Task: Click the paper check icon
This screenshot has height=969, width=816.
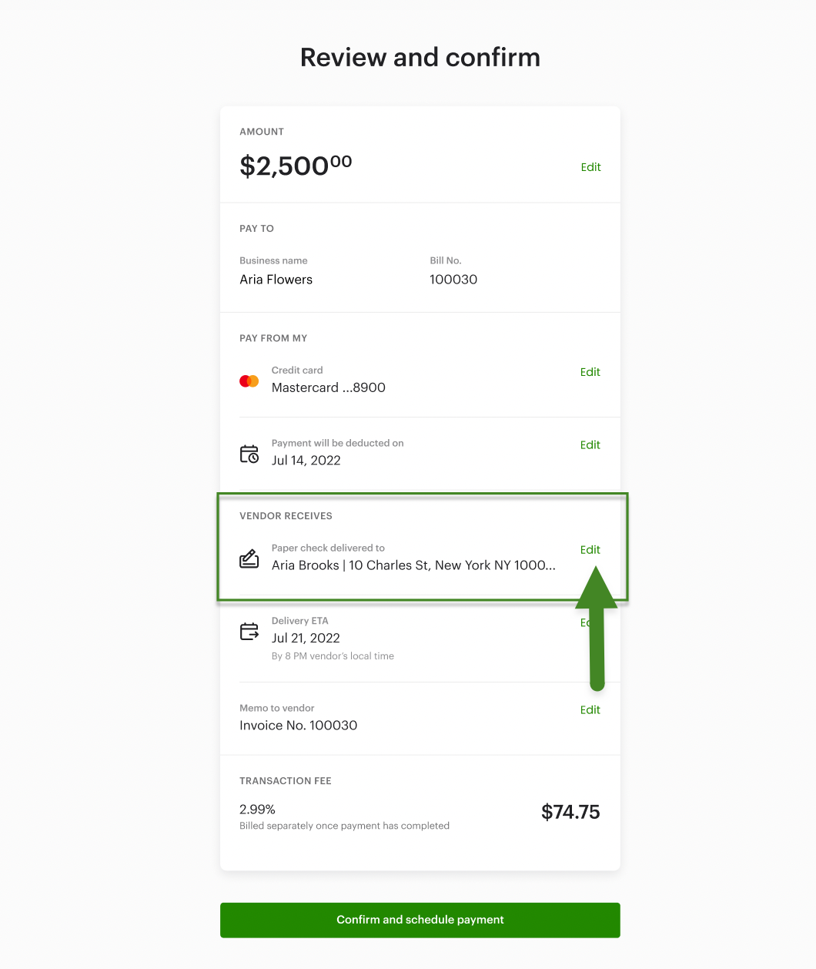Action: click(249, 558)
